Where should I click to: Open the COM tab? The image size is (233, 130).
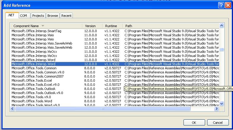(25, 16)
